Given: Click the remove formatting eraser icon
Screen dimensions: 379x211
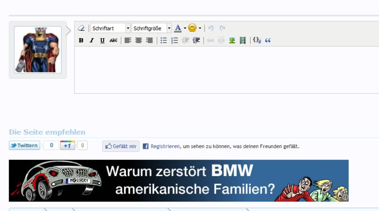Looking at the screenshot, I should click(81, 28).
